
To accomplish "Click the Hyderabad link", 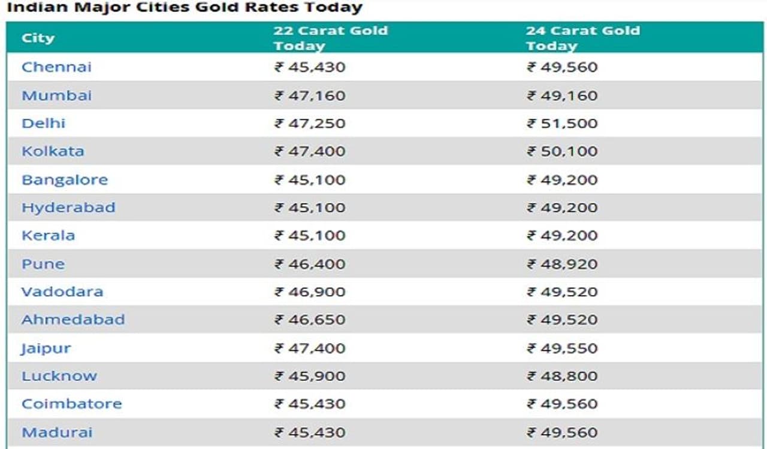I will click(68, 207).
